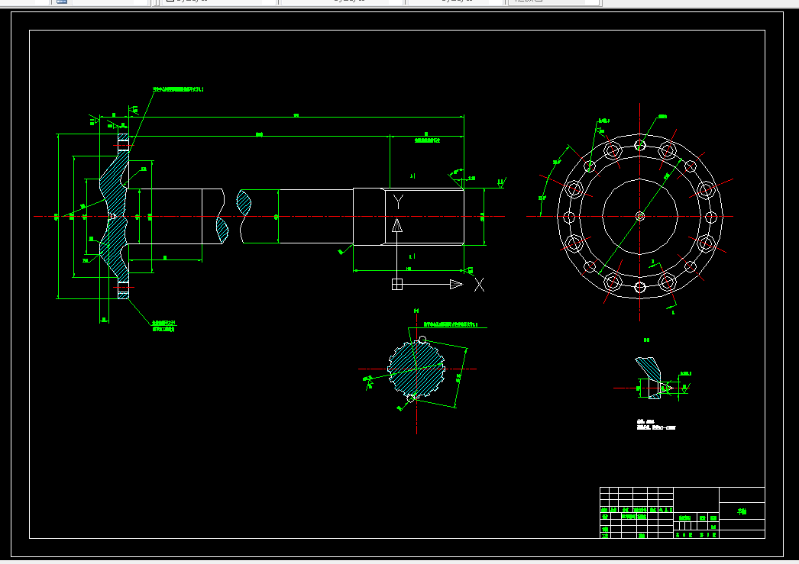This screenshot has width=799, height=564.
Task: Select the UCS origin square marker
Action: 397,284
